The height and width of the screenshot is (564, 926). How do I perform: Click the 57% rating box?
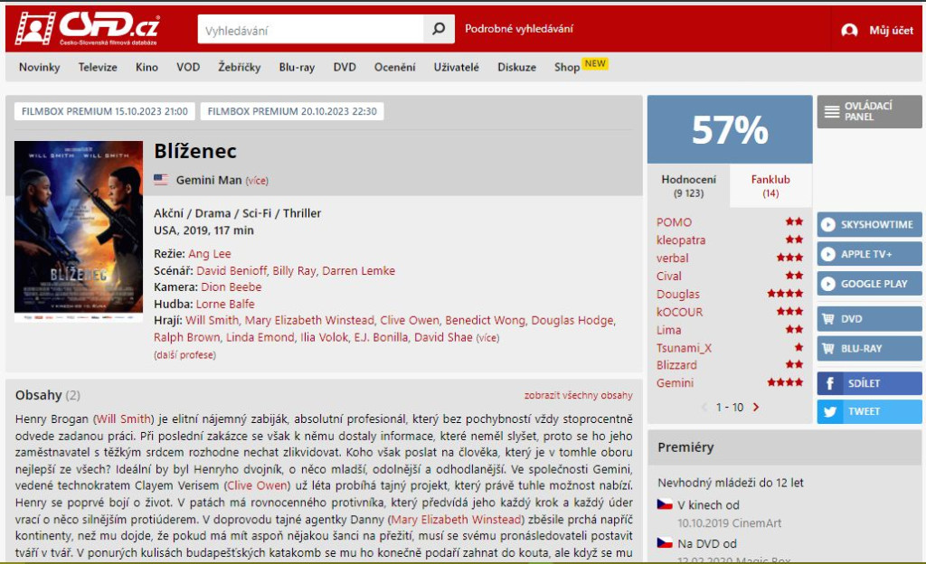730,130
